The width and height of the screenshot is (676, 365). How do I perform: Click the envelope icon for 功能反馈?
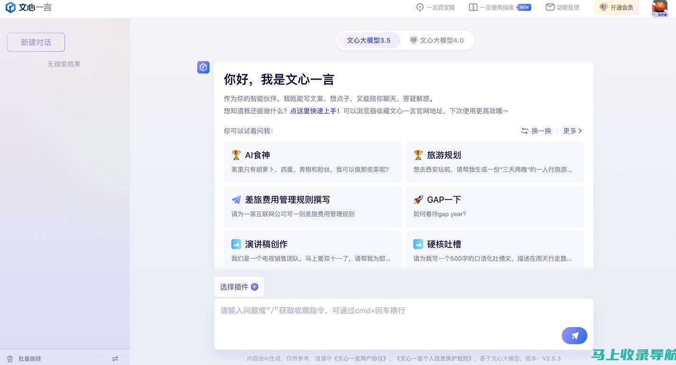tap(550, 7)
